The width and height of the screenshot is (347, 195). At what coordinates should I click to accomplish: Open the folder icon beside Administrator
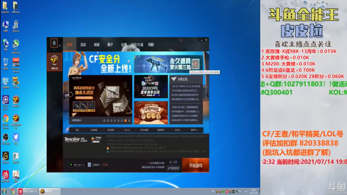(x=16, y=7)
